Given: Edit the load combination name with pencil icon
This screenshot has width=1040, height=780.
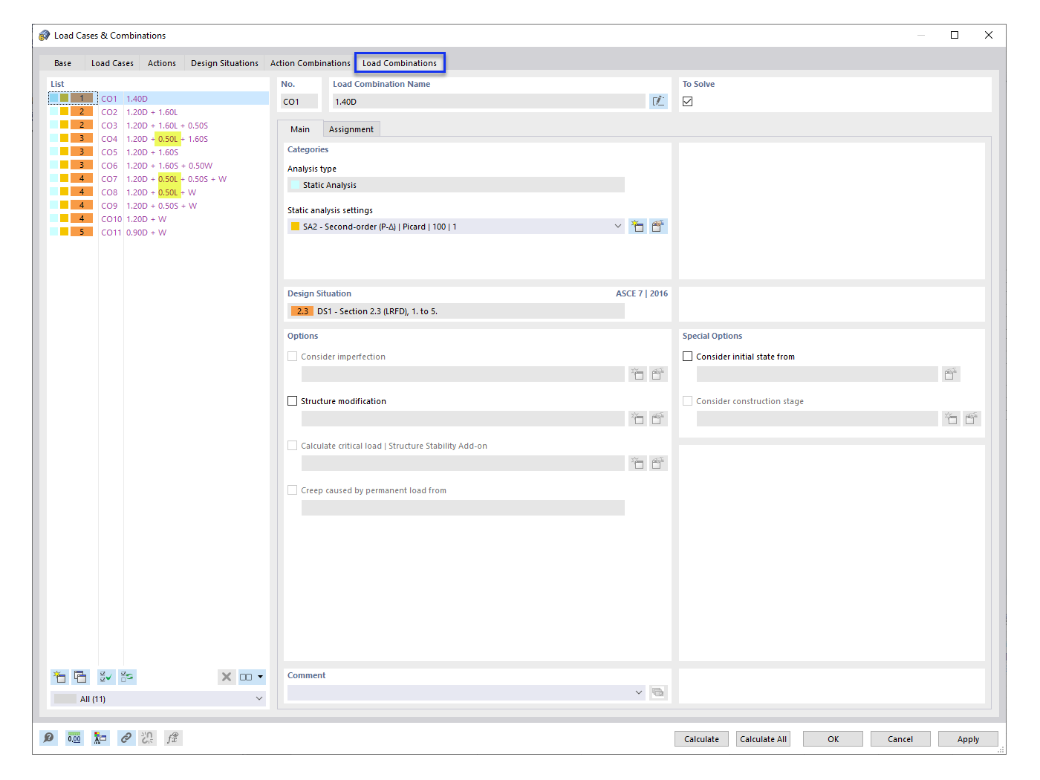Looking at the screenshot, I should (x=658, y=101).
